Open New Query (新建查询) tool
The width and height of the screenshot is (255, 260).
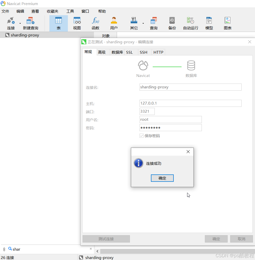(31, 23)
